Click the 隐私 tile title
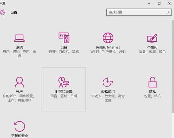The width and height of the screenshot is (174, 138). click(x=152, y=92)
